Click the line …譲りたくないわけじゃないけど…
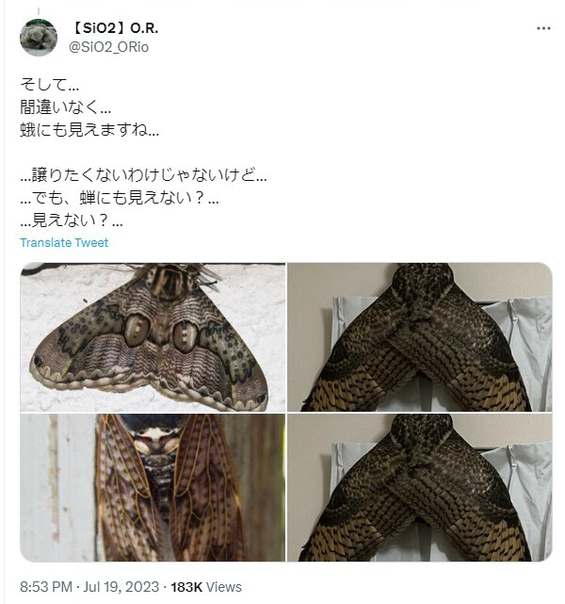Viewport: 565px width, 604px height. click(x=143, y=175)
